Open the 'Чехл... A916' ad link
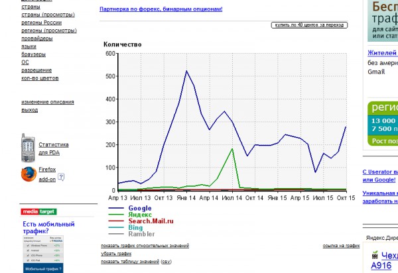The image size is (398, 273). click(x=384, y=260)
